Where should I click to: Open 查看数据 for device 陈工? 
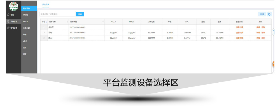239,38
